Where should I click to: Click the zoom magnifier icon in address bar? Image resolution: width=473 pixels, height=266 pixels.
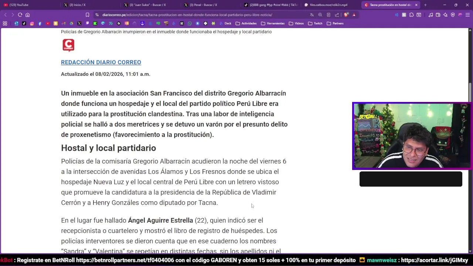pyautogui.click(x=320, y=15)
